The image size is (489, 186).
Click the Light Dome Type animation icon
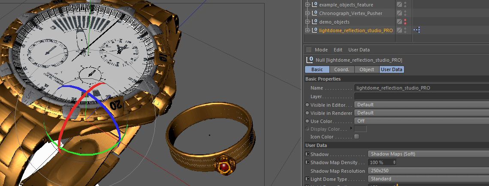pos(307,179)
